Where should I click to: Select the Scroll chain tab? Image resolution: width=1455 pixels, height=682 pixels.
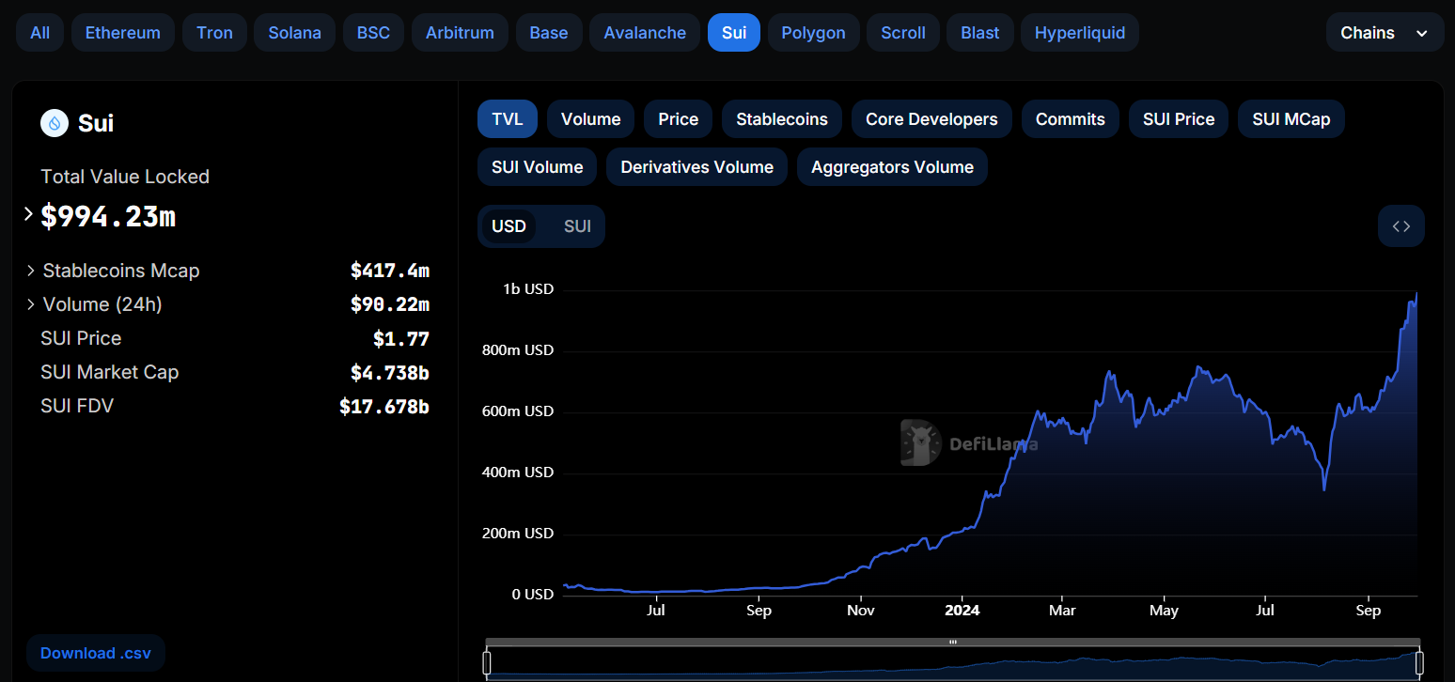tap(902, 33)
